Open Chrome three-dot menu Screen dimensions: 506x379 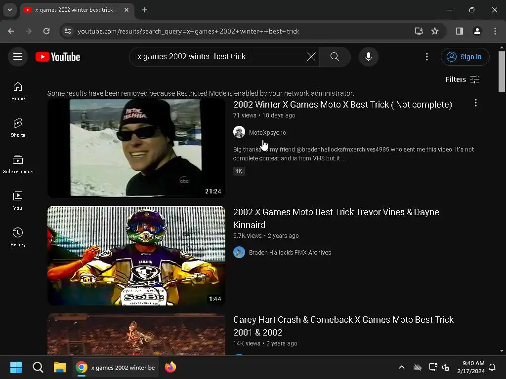495,31
